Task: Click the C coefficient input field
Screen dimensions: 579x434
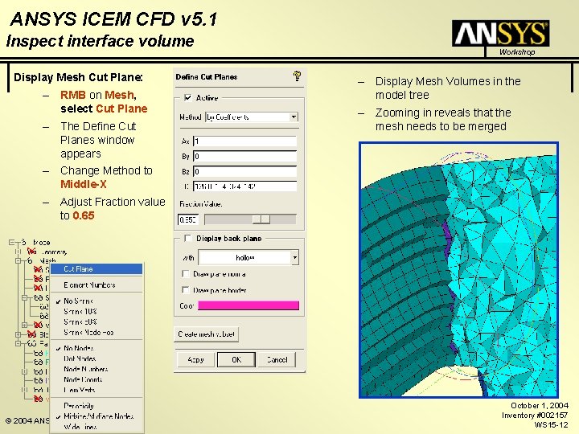Action: click(x=244, y=186)
